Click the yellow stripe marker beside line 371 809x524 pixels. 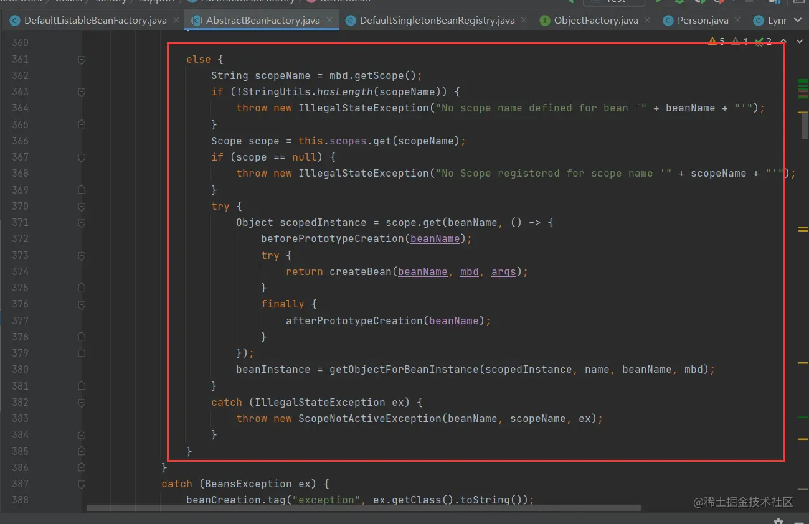coord(803,230)
